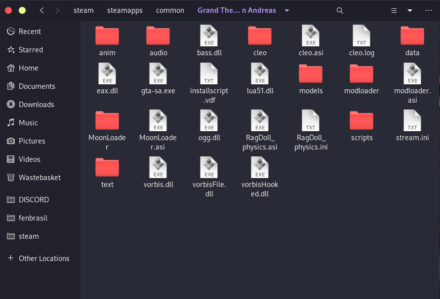
Task: Select the bass.dll file icon
Action: point(209,36)
